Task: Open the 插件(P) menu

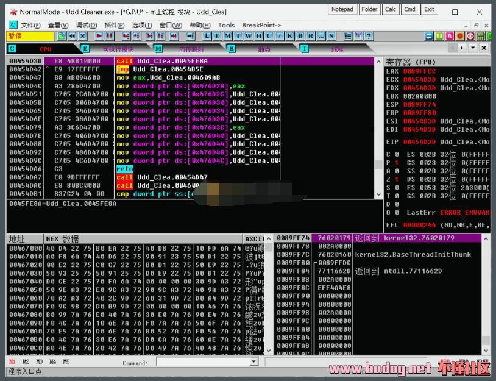Action: point(114,25)
